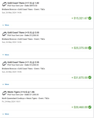Click green win checkmark next to $15,321.67
94x118 pixels.
click(x=90, y=18)
